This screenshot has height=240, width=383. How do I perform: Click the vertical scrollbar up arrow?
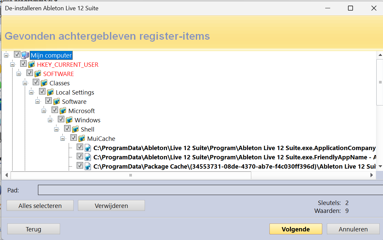coord(380,55)
